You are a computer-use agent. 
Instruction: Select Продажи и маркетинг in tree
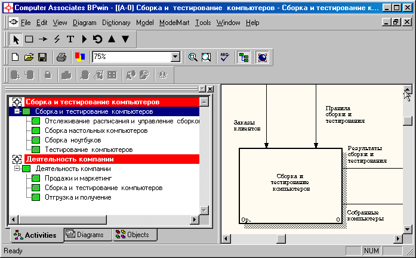[x=78, y=178]
